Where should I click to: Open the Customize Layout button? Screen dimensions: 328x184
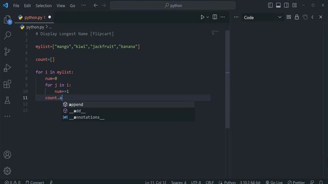tap(294, 5)
